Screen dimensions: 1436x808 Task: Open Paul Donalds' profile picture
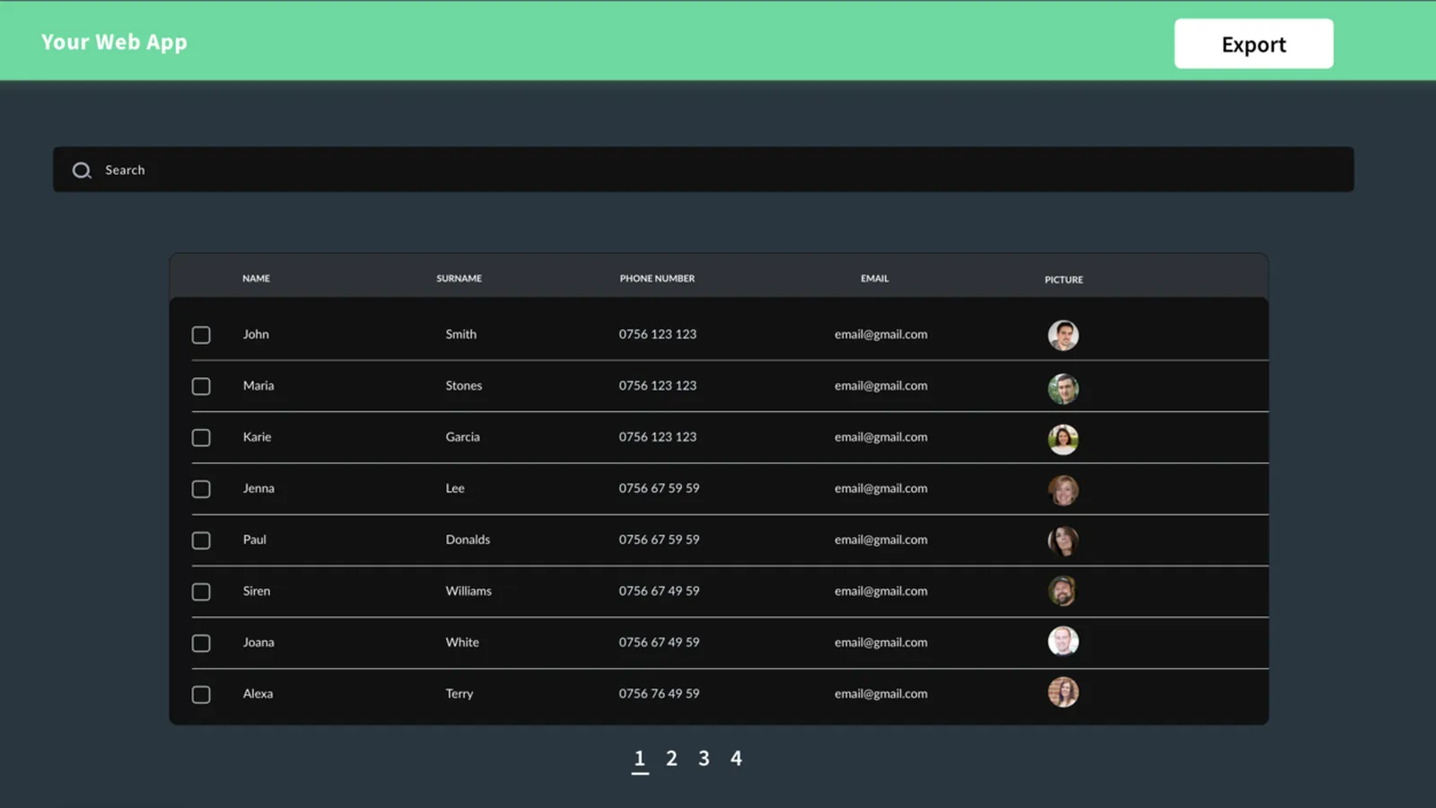[1064, 540]
